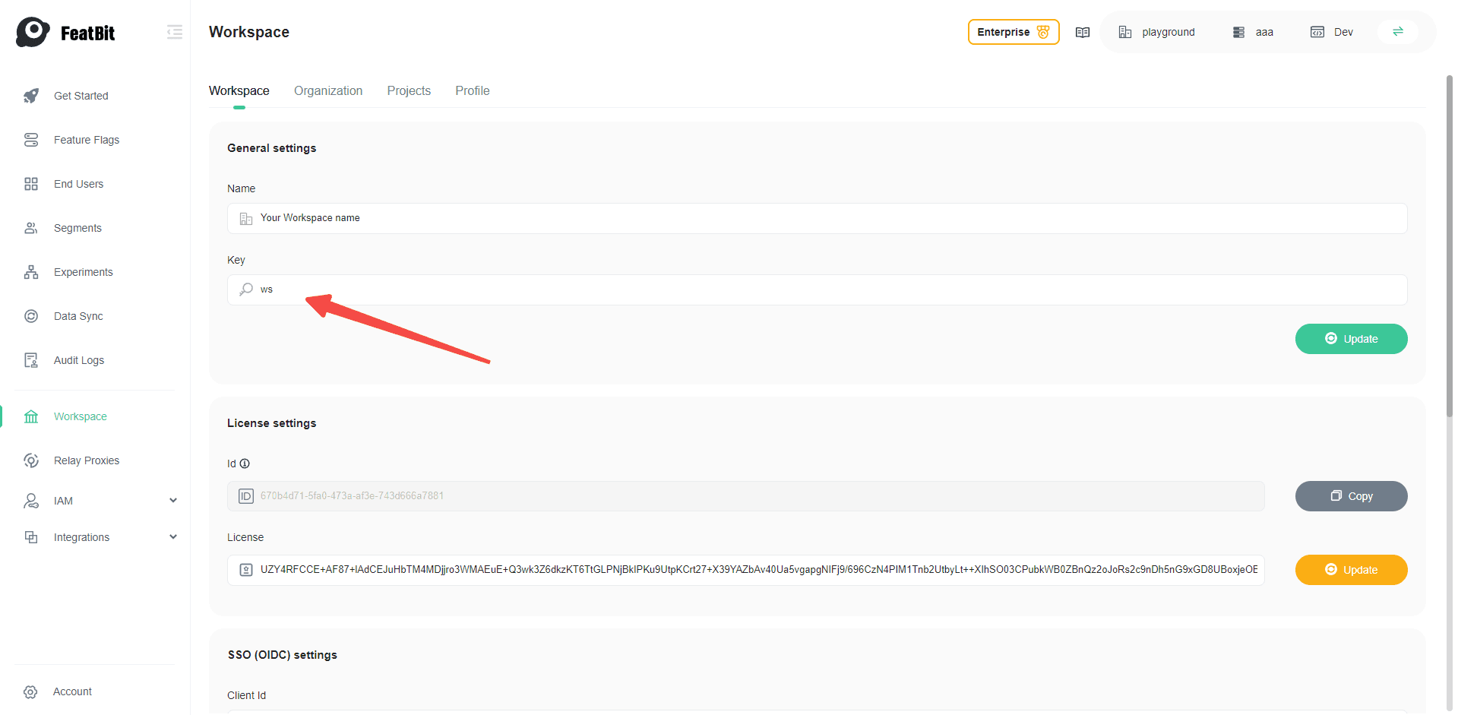Go to Experiments page

click(x=83, y=272)
